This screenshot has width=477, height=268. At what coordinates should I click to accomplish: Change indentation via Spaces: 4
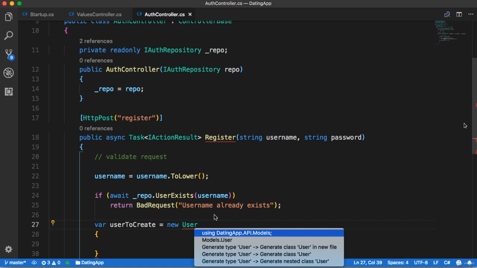point(398,263)
